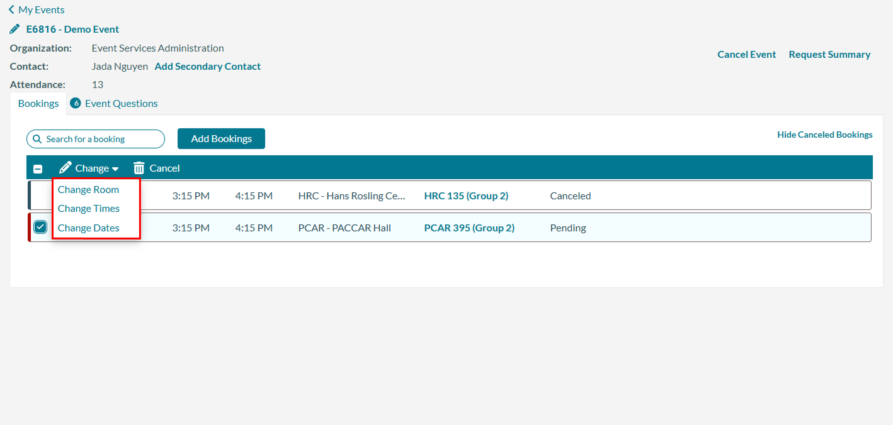Click 4:15 PM in the canceled HRC row
This screenshot has height=425, width=893.
pos(254,196)
